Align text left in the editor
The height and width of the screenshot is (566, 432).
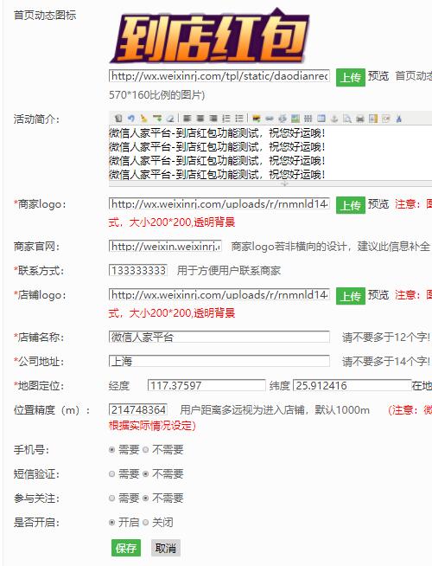[x=187, y=118]
